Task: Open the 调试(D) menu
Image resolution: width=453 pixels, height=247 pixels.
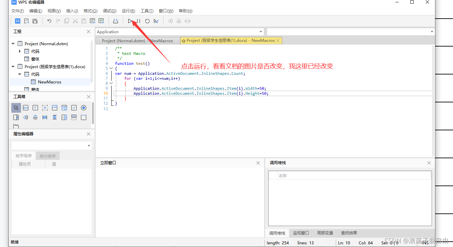Action: pos(110,11)
